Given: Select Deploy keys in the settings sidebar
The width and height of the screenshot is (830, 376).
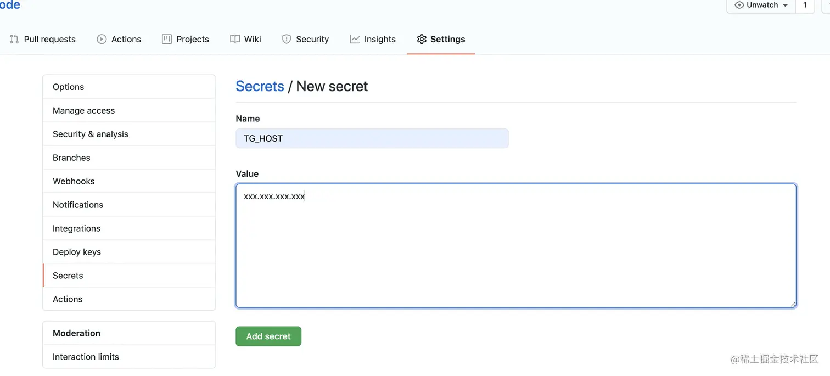Looking at the screenshot, I should click(129, 252).
